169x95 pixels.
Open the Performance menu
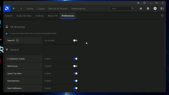[78, 9]
